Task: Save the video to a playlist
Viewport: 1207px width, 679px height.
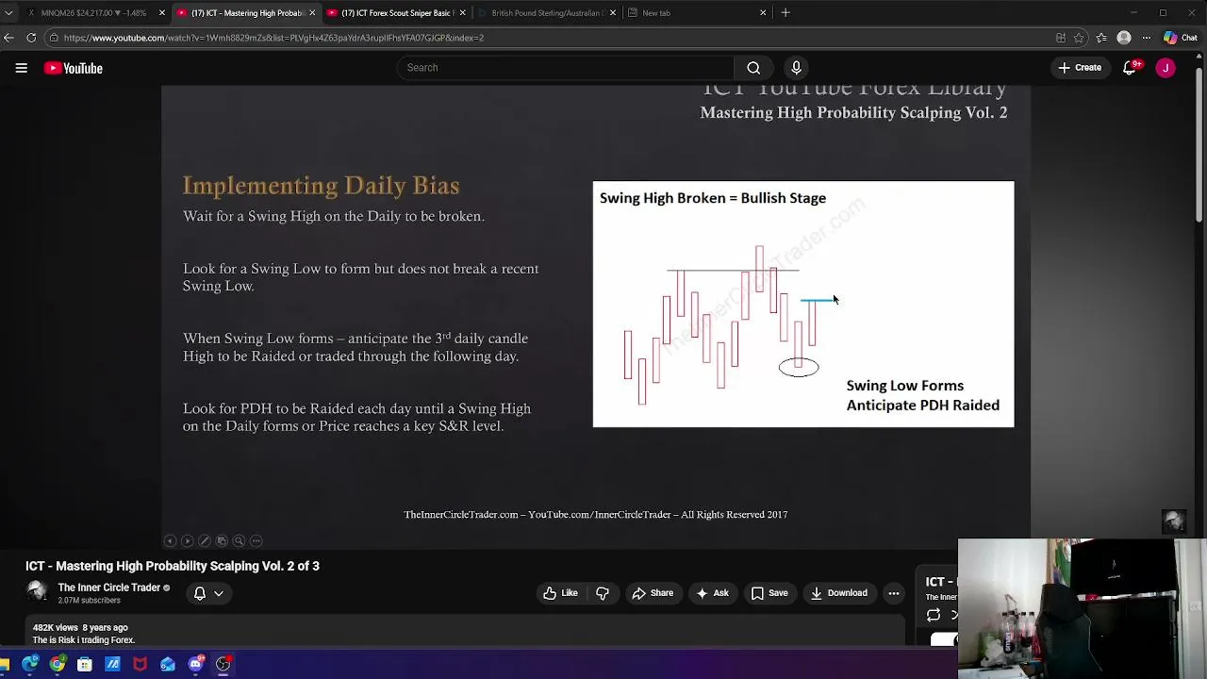Action: coord(769,593)
